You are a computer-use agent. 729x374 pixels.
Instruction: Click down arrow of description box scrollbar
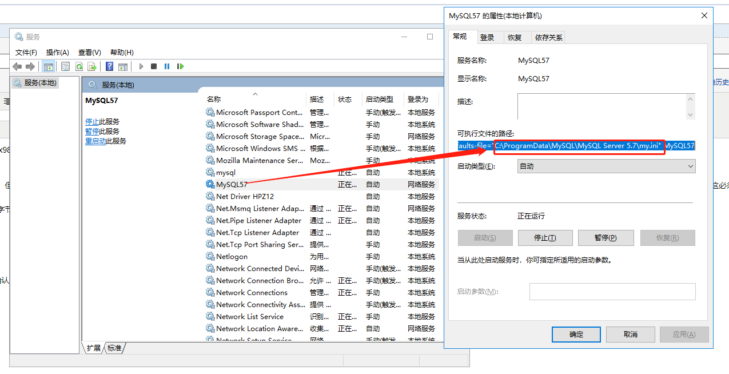691,115
